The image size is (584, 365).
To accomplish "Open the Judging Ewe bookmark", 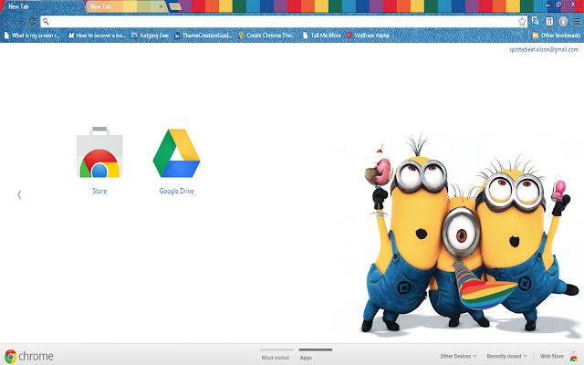I will [150, 36].
